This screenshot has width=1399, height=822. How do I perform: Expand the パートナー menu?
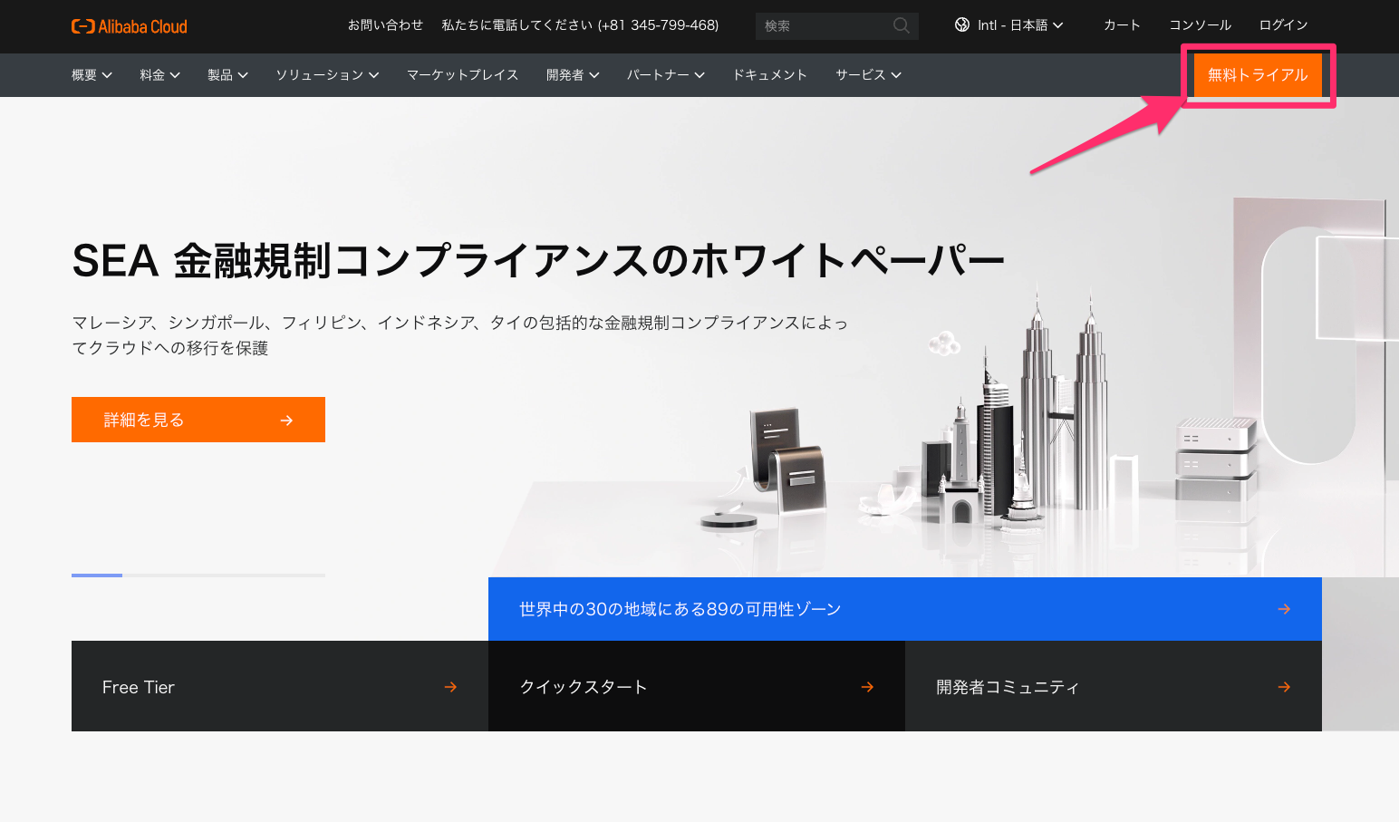(666, 75)
